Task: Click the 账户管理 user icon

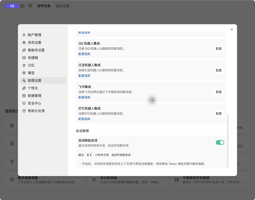Action: click(24, 35)
